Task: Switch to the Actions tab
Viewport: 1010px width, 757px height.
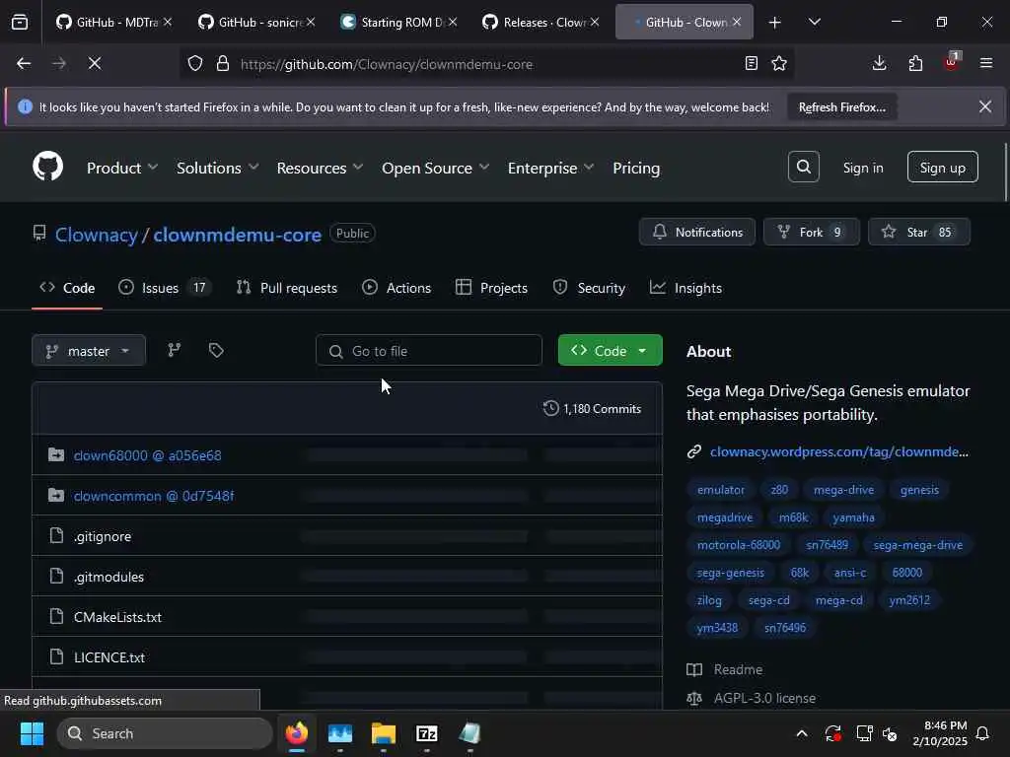Action: (x=397, y=288)
